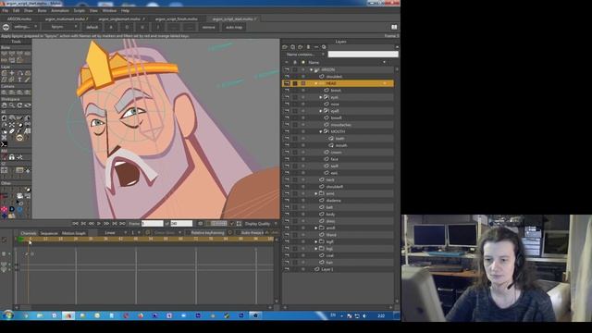Hide the Layer 1 layer
592x333 pixels.
(287, 269)
